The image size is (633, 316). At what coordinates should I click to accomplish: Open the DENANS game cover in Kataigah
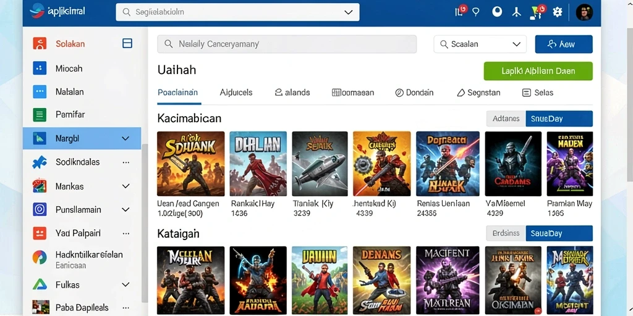tap(381, 281)
